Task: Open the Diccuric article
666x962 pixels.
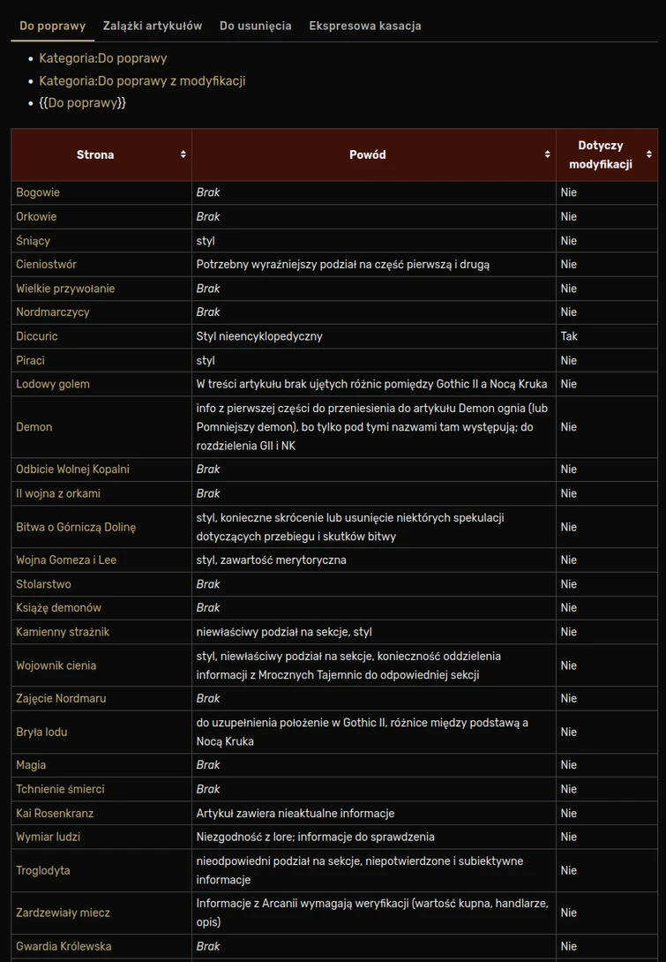Action: 37,336
